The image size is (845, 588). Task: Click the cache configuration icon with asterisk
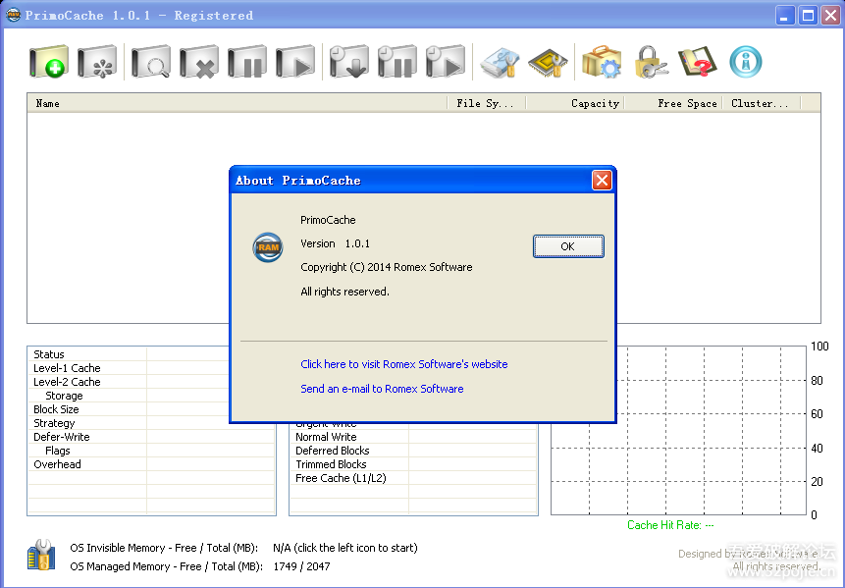point(98,63)
